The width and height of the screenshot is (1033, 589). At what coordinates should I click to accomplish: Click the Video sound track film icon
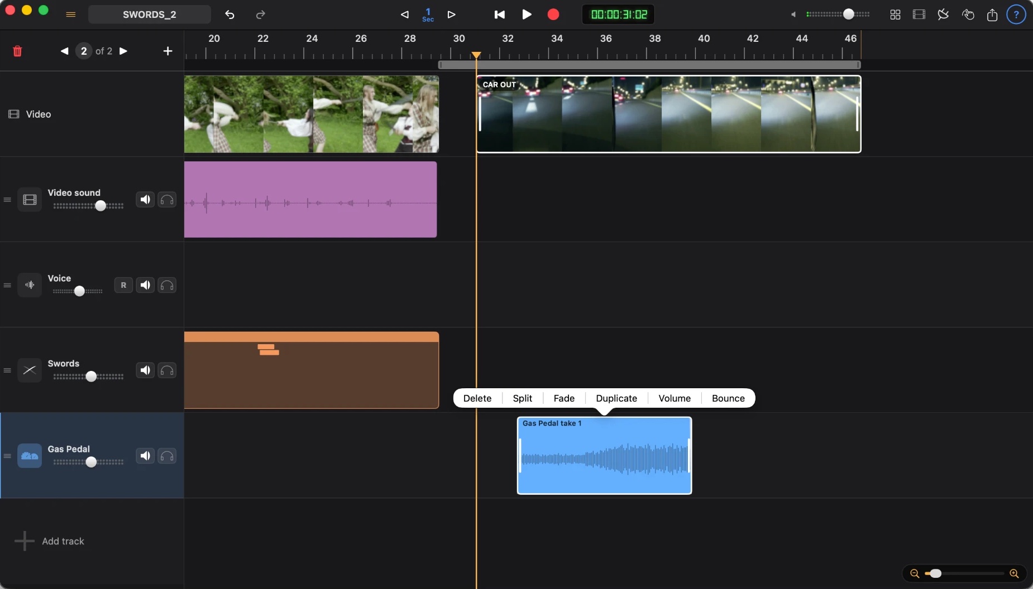click(x=30, y=200)
